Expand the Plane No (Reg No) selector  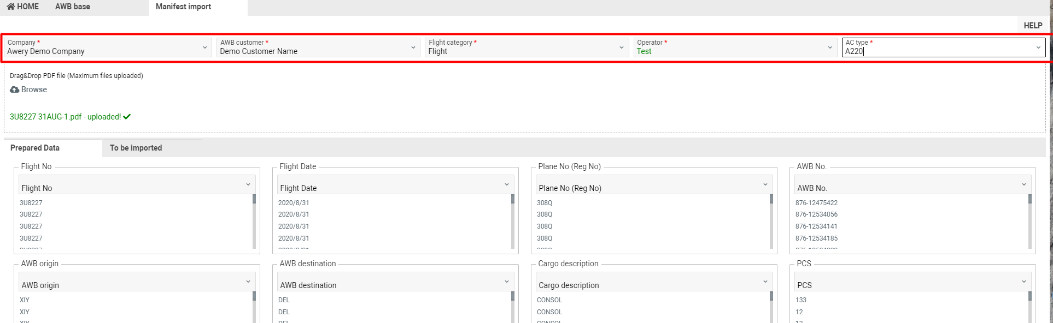[765, 185]
